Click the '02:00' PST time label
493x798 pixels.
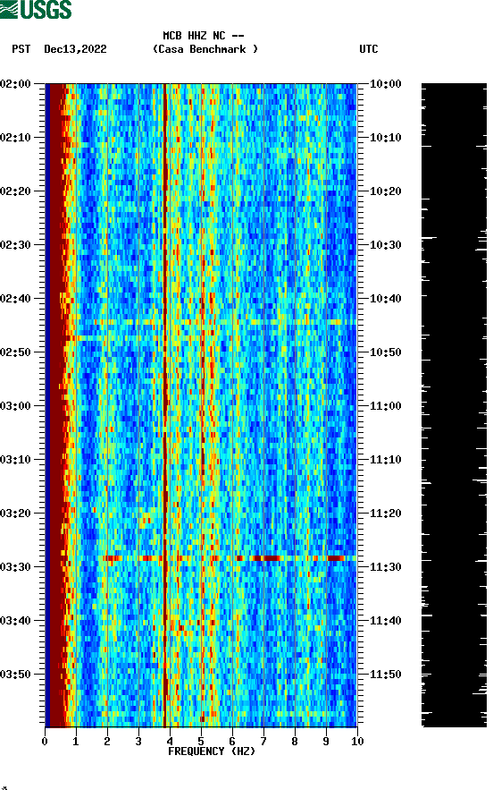click(x=15, y=84)
